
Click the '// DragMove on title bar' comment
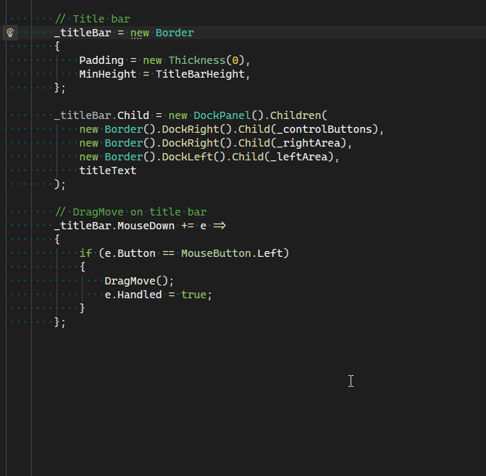point(130,212)
